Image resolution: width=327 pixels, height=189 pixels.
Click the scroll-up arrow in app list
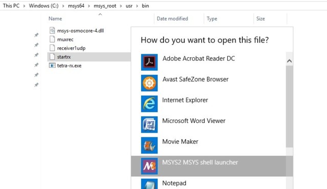[x=289, y=61]
